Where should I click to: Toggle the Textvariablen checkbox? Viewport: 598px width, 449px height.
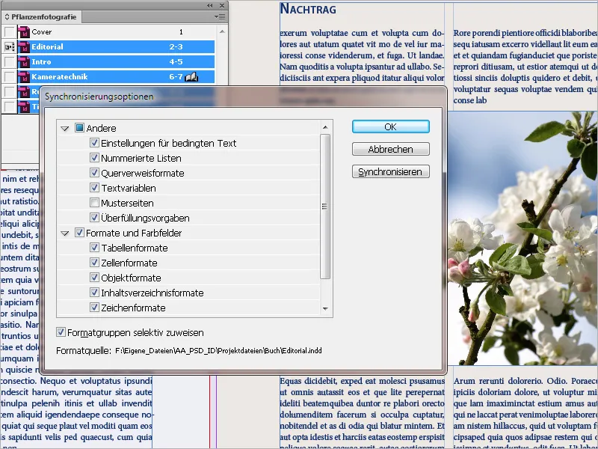(x=94, y=188)
